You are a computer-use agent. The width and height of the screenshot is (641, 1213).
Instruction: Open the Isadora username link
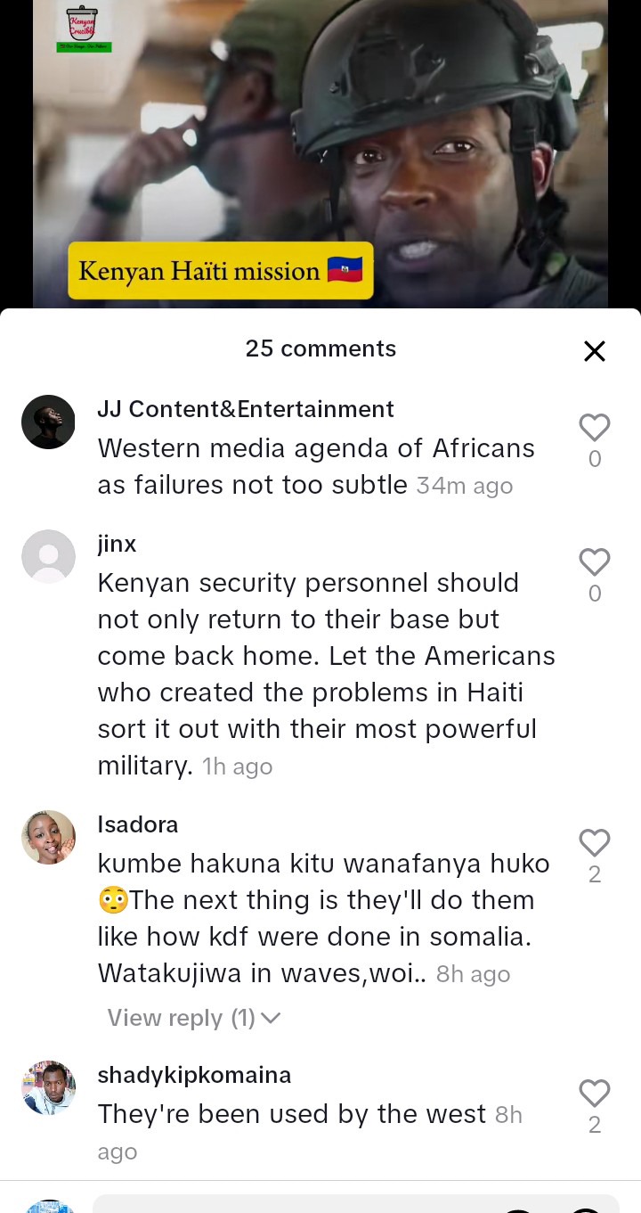pos(138,824)
